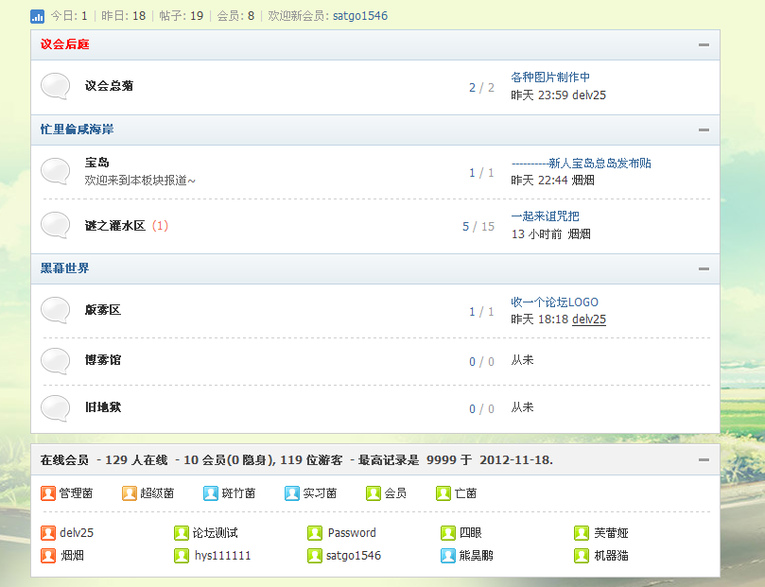
Task: Click the orange 超级菌 legend icon
Action: pyautogui.click(x=130, y=493)
